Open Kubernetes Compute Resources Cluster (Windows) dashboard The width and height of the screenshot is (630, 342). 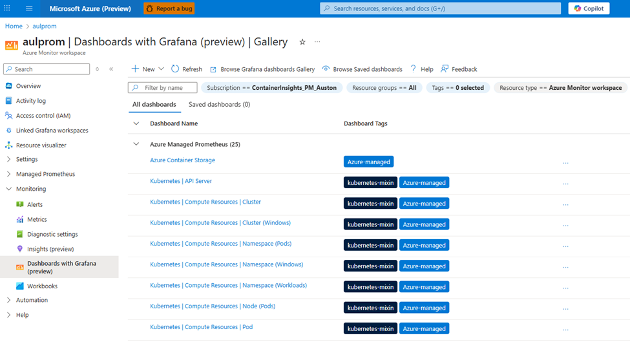220,222
